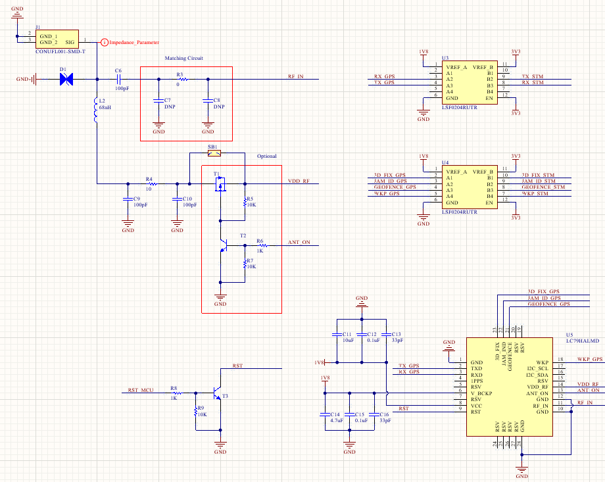Click the SB1 solder bridge symbol

[x=215, y=153]
